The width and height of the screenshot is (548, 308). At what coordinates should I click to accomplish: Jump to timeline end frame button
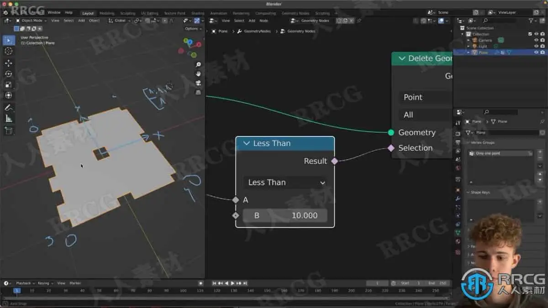coord(245,283)
